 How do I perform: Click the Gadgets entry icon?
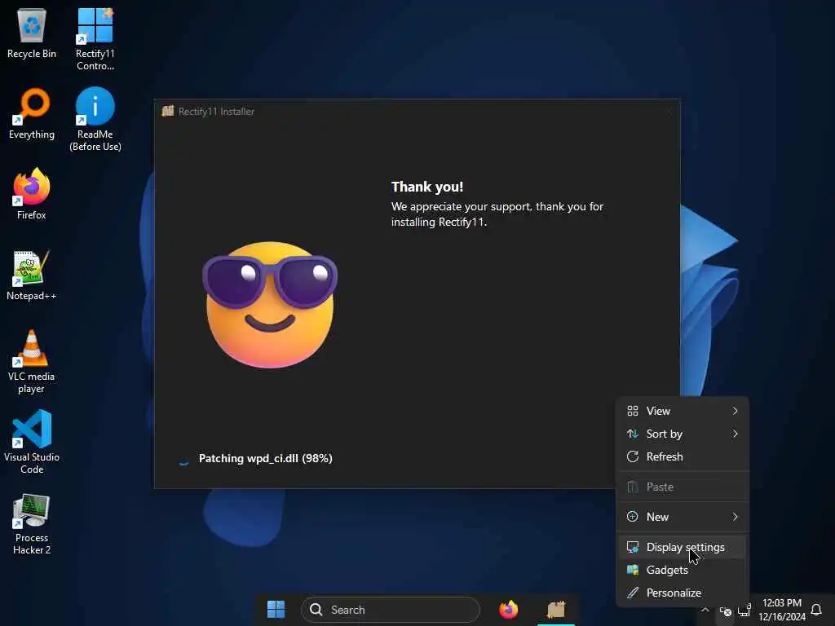tap(633, 570)
